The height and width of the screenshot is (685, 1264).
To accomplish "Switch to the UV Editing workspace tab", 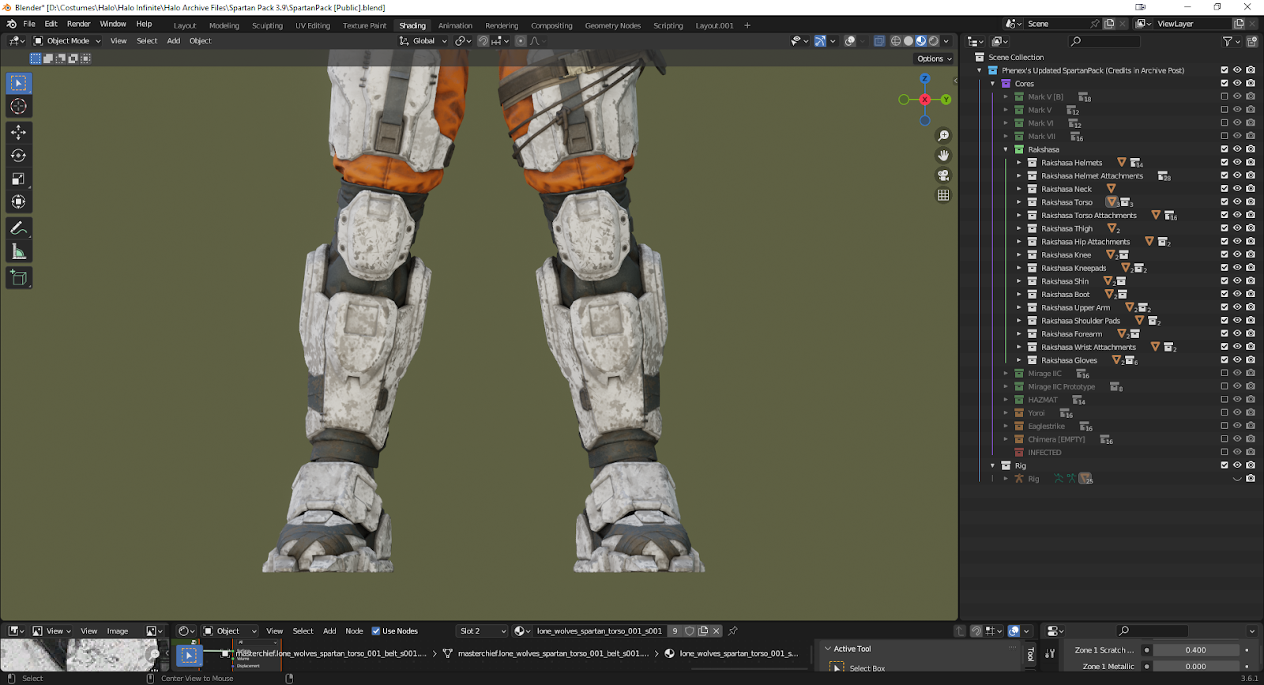I will click(312, 26).
